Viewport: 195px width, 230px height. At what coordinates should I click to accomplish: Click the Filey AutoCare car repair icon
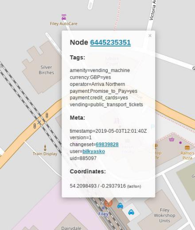tap(64, 17)
